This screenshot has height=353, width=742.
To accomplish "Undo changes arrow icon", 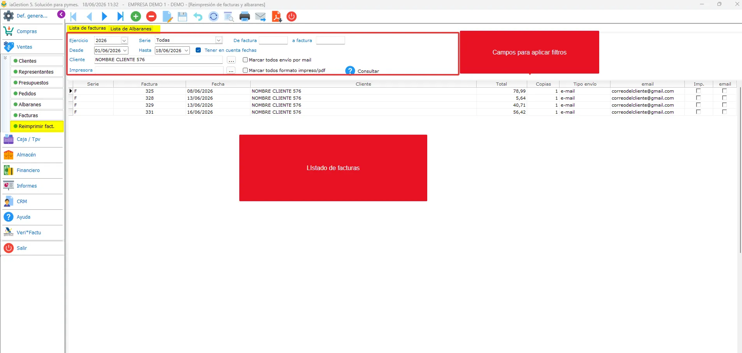I will click(198, 16).
